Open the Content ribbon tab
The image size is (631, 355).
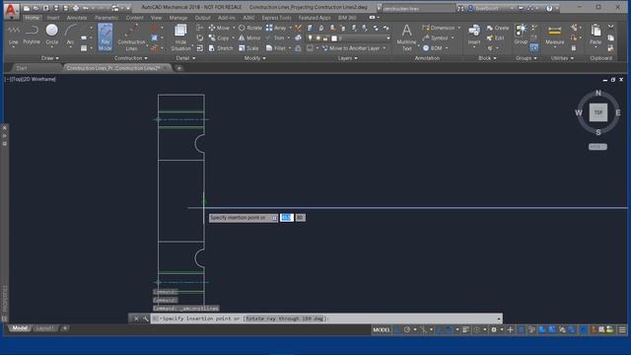[134, 18]
